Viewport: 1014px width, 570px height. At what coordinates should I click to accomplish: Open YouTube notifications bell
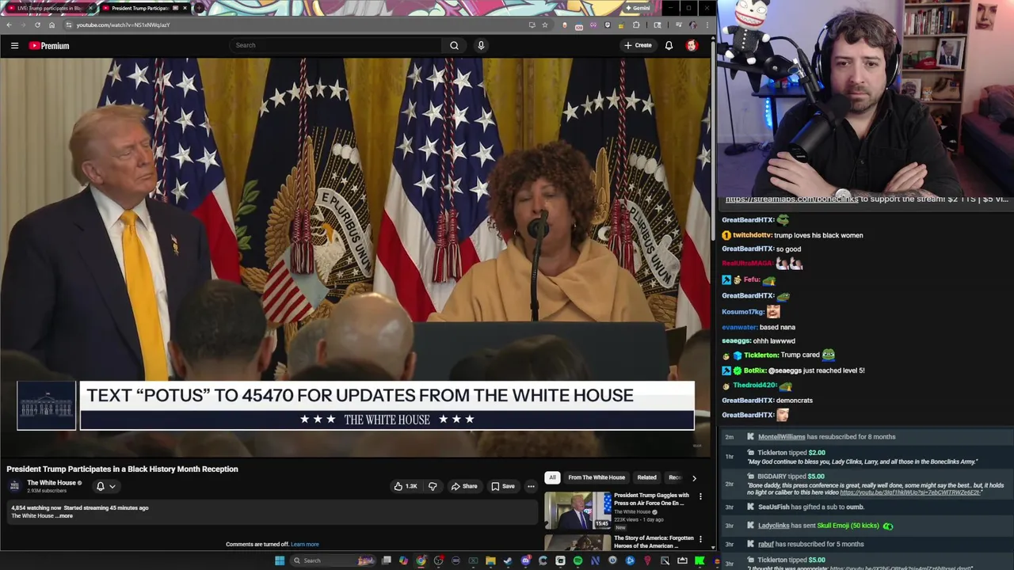(x=669, y=45)
